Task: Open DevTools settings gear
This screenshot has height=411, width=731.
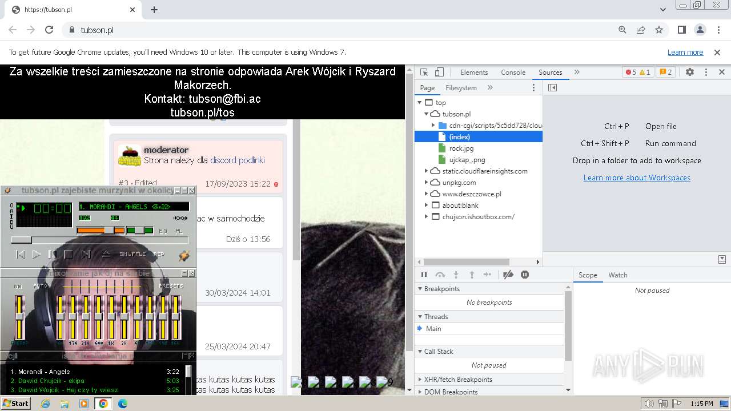Action: click(690, 72)
